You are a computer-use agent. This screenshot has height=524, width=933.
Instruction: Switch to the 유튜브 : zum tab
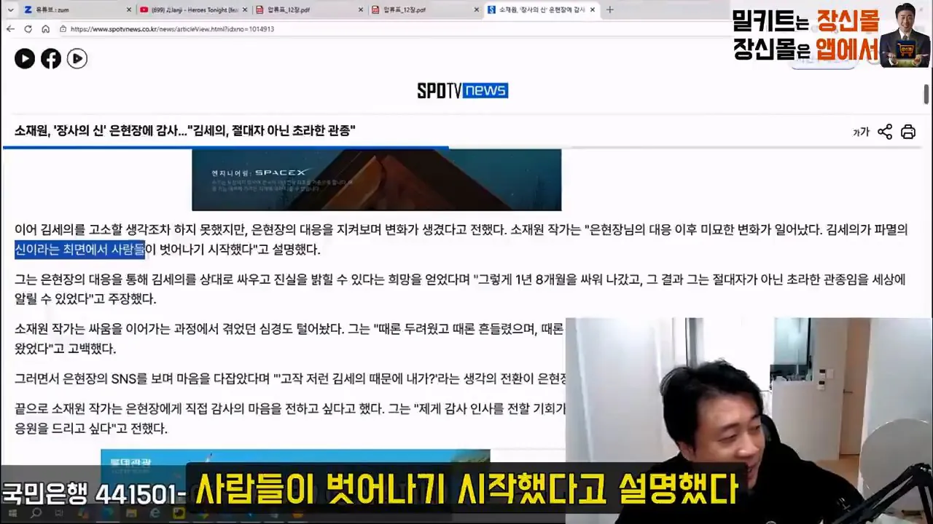click(x=77, y=9)
